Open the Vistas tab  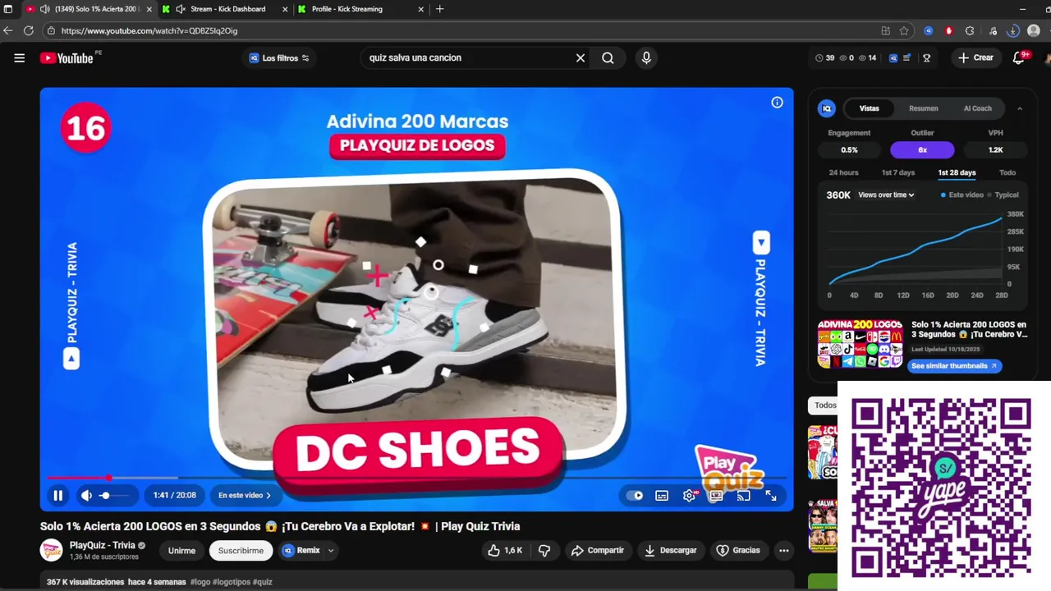pyautogui.click(x=869, y=108)
